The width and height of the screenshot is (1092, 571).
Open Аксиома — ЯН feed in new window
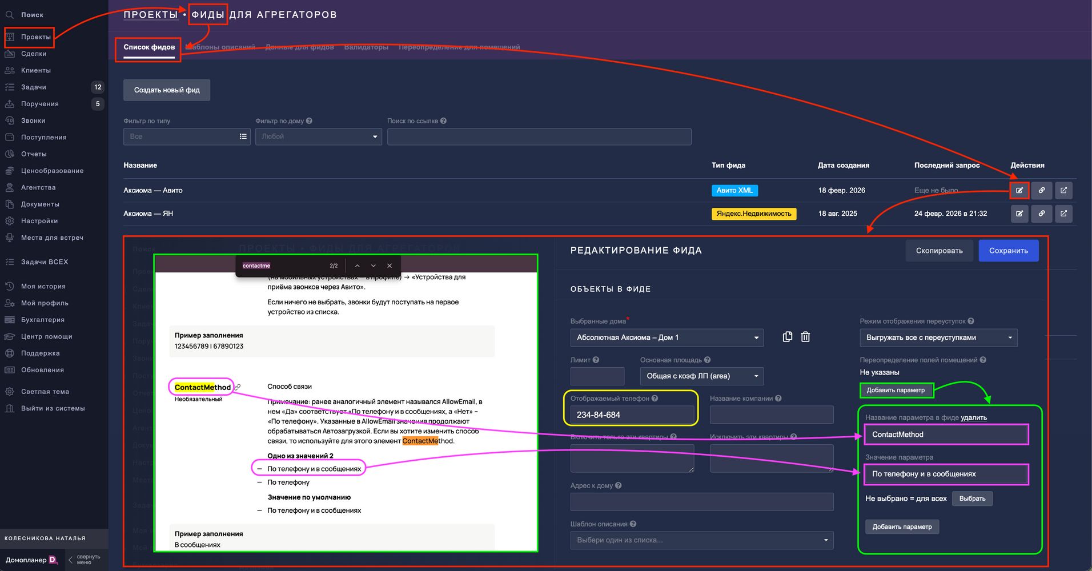click(x=1063, y=214)
